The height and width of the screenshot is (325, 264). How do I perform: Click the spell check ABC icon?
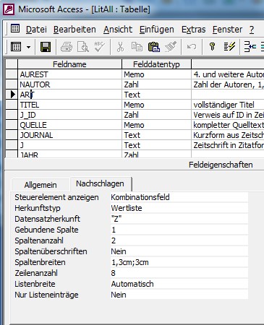click(99, 47)
